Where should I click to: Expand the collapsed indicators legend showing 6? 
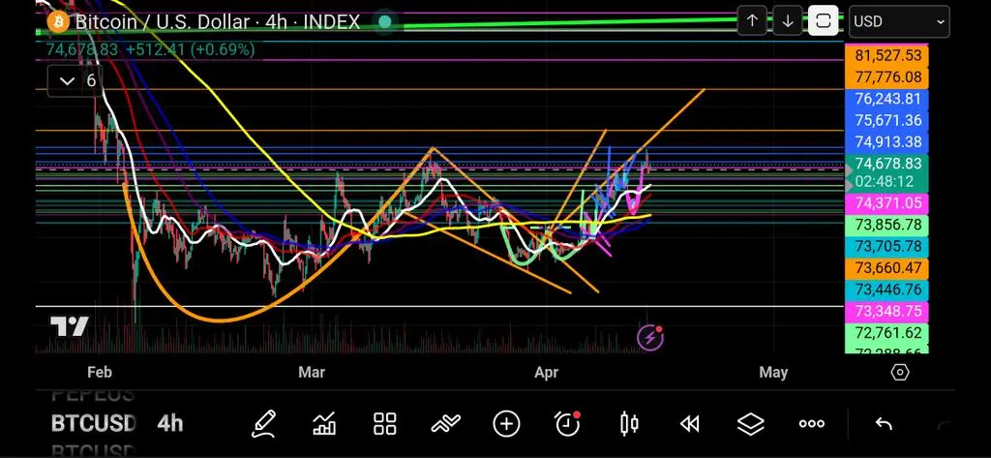(77, 80)
